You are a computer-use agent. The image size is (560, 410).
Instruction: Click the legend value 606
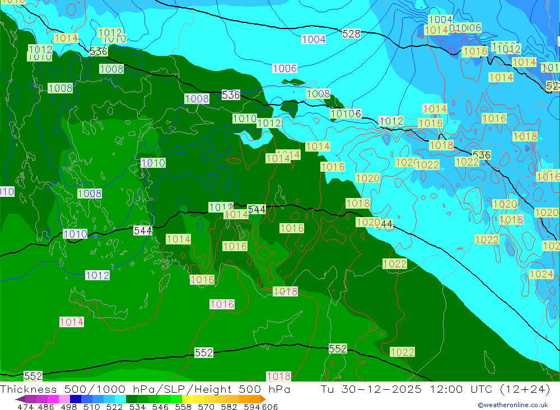269,407
